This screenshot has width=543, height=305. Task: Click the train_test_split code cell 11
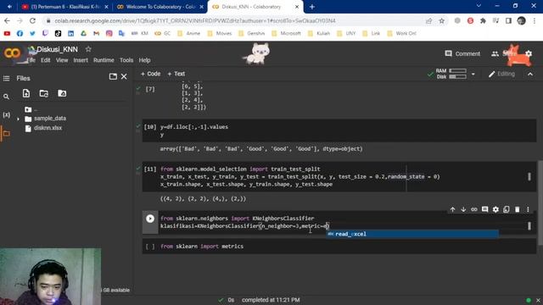pyautogui.click(x=339, y=176)
